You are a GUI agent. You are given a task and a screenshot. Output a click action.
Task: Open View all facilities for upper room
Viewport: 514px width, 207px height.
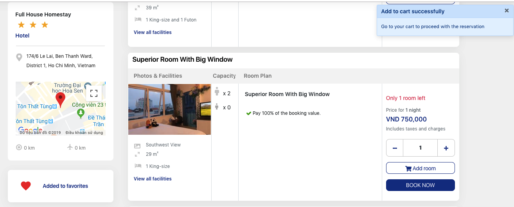(153, 32)
